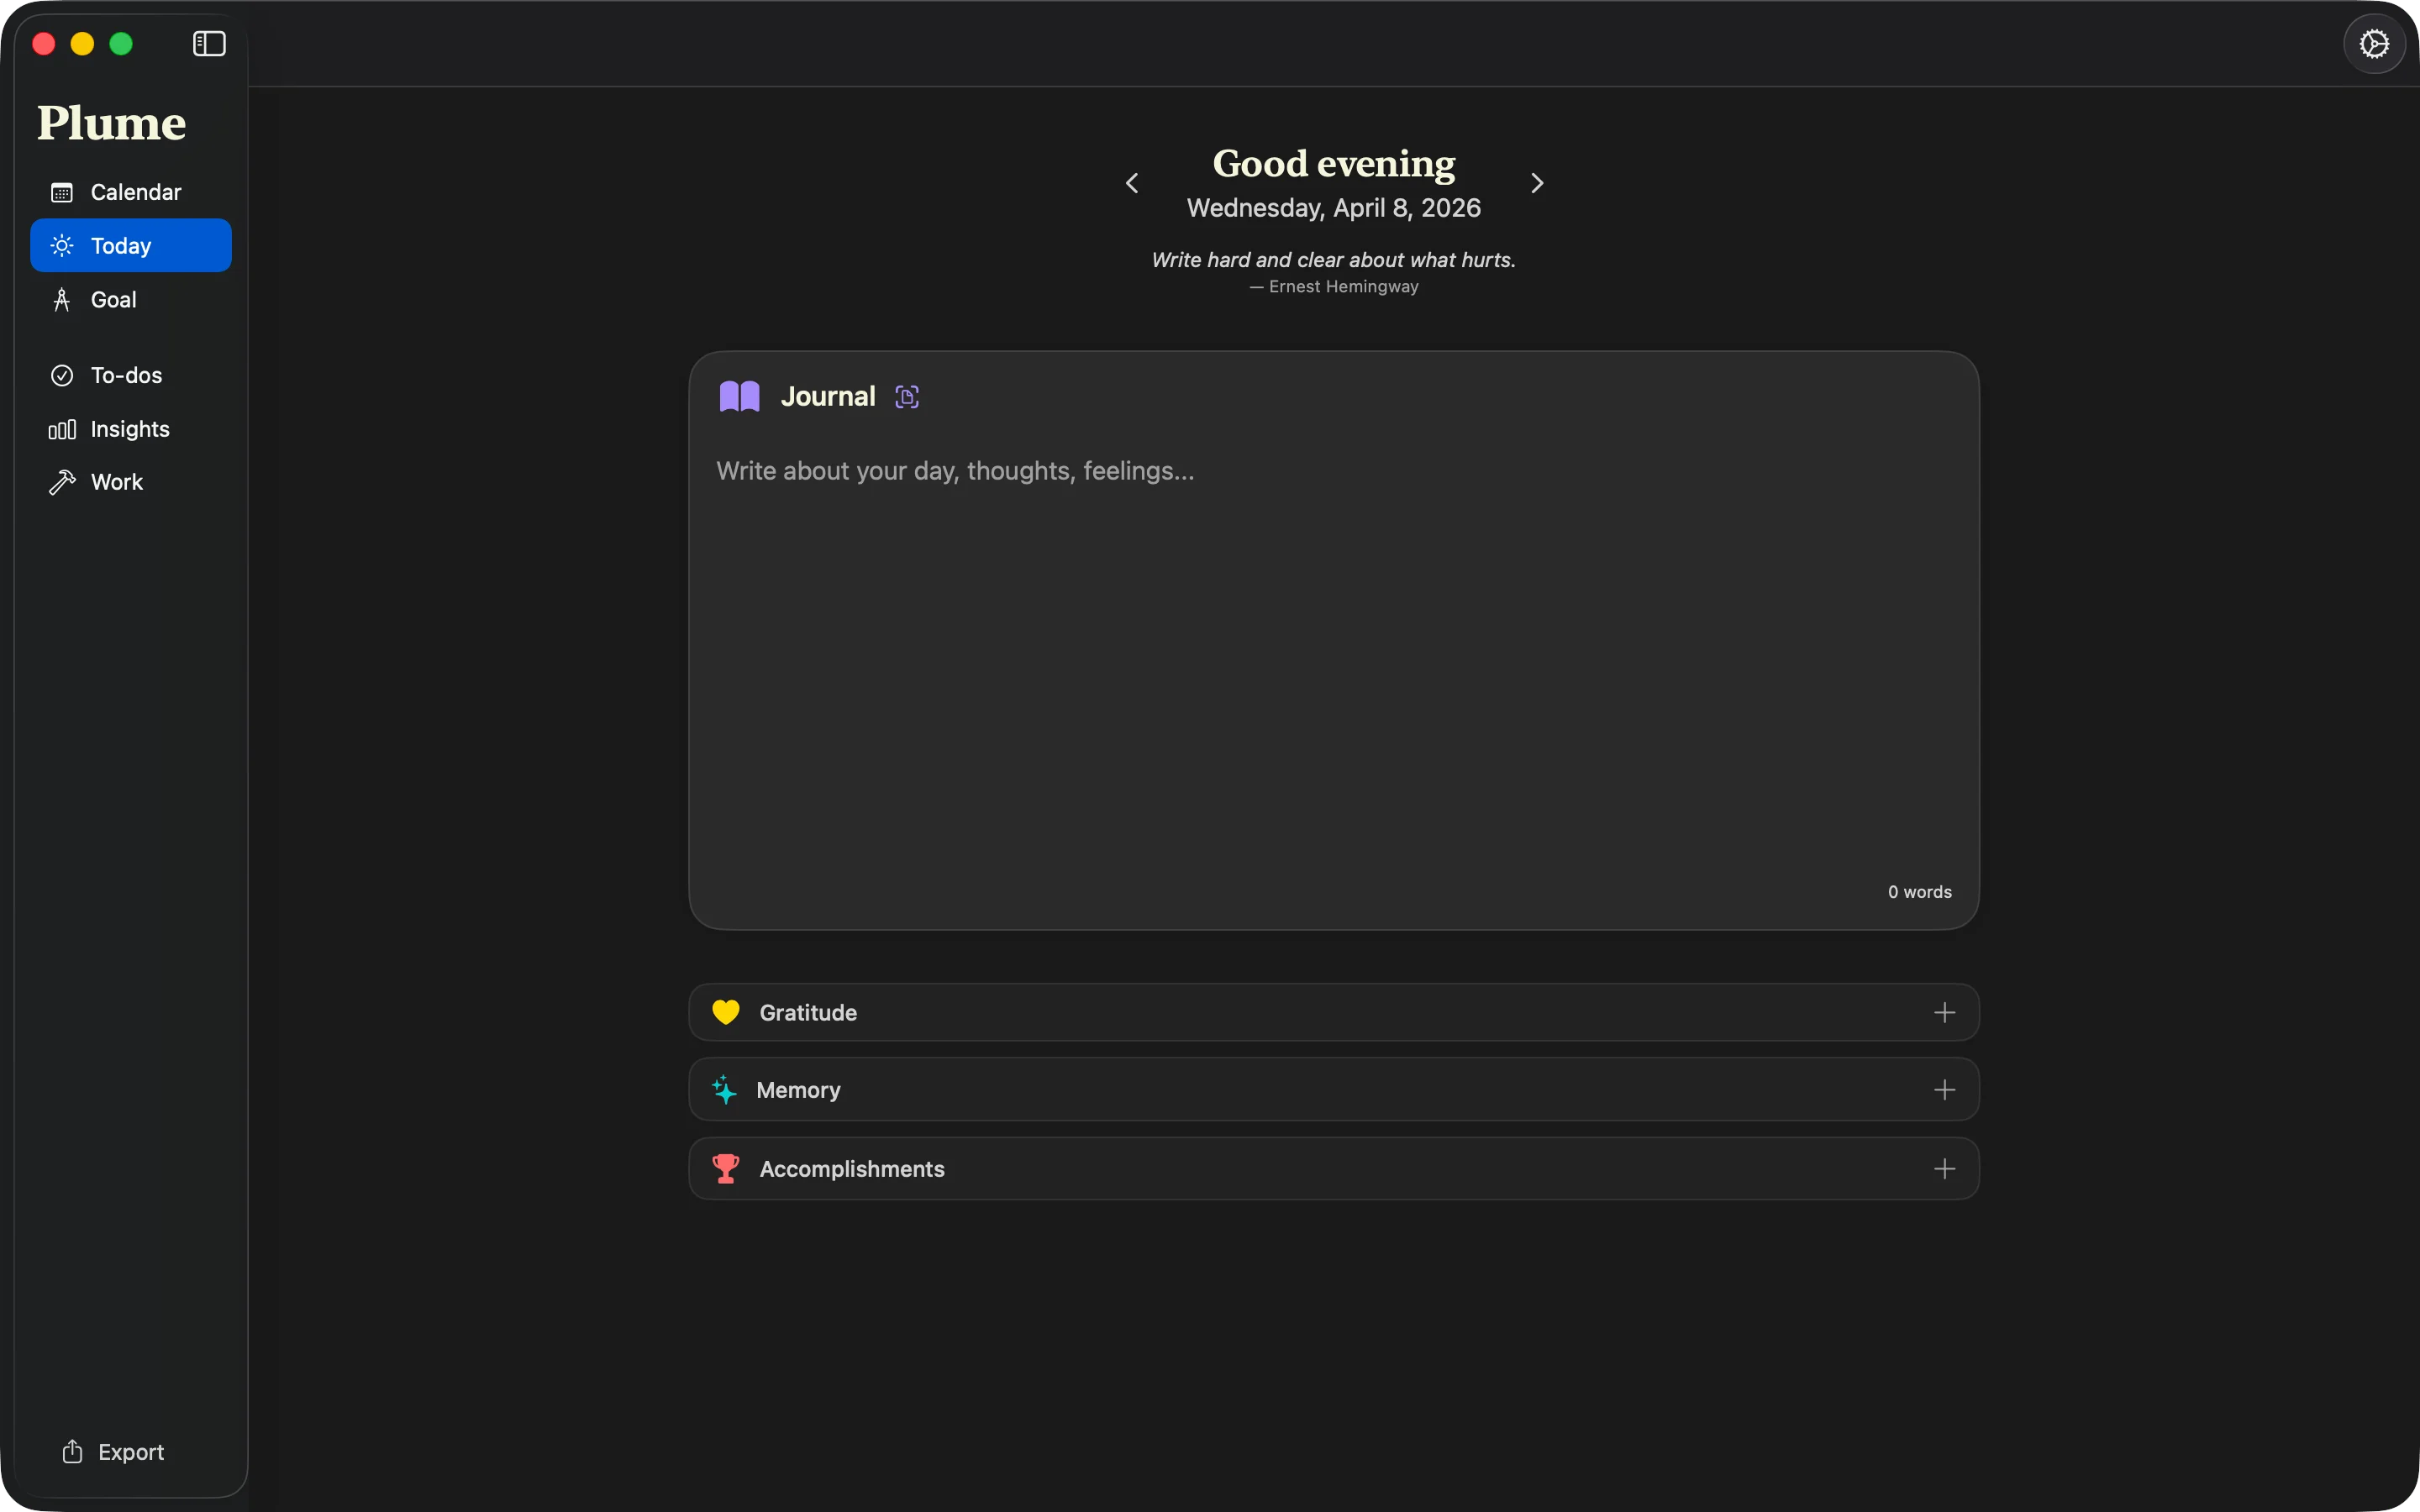This screenshot has width=2420, height=1512.
Task: Open the Goal section in the sidebar
Action: tap(113, 298)
